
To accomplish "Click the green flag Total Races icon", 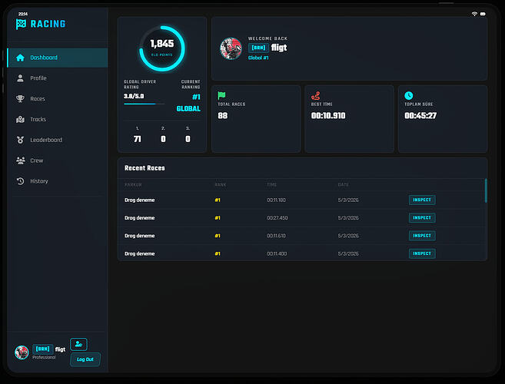I will coord(221,95).
